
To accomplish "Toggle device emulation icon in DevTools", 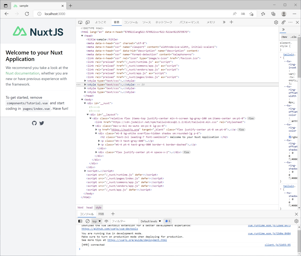I will (x=88, y=22).
